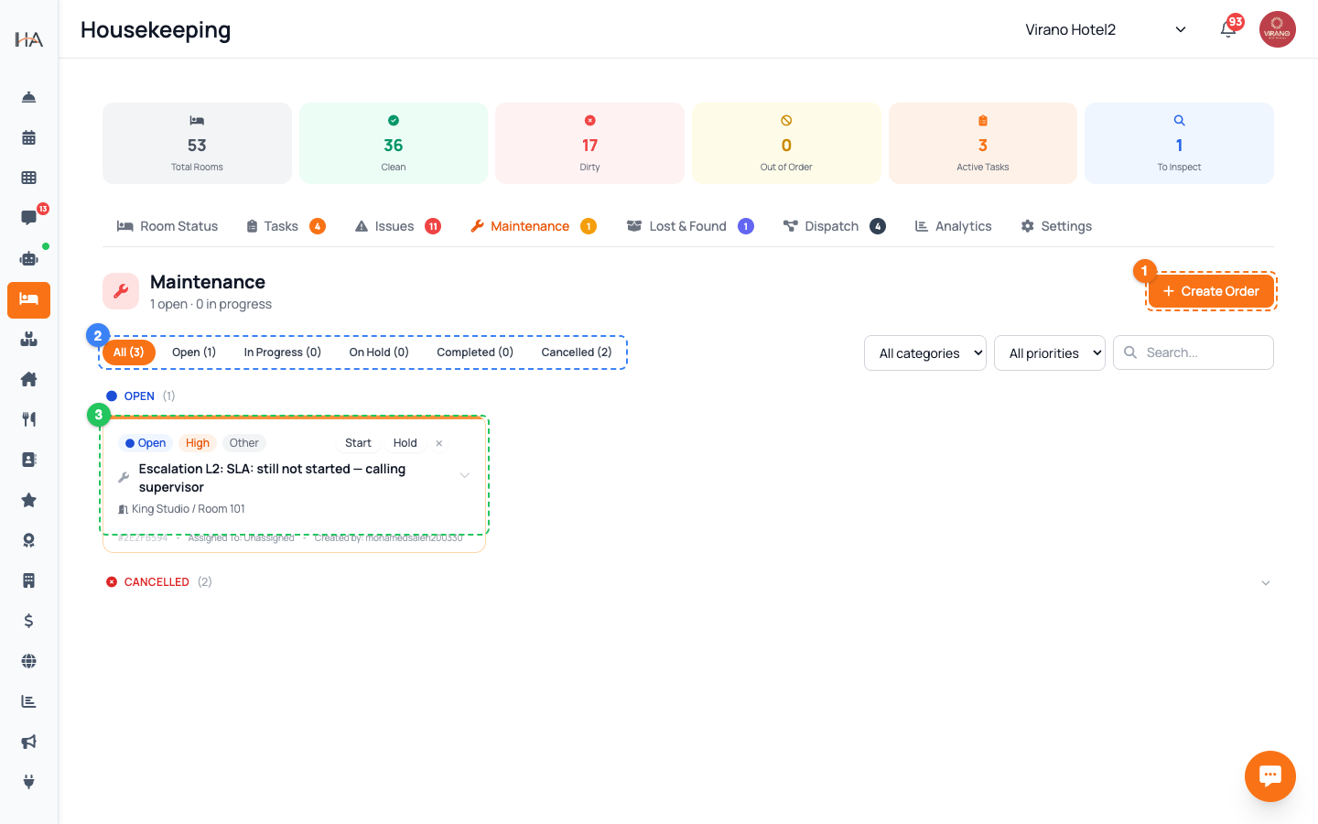Filter orders by Open (1)
The width and height of the screenshot is (1318, 824).
tap(194, 352)
